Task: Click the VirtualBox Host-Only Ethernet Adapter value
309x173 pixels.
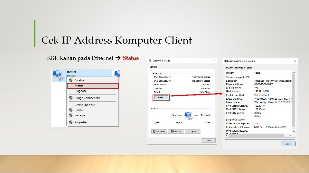Action: pos(273,81)
